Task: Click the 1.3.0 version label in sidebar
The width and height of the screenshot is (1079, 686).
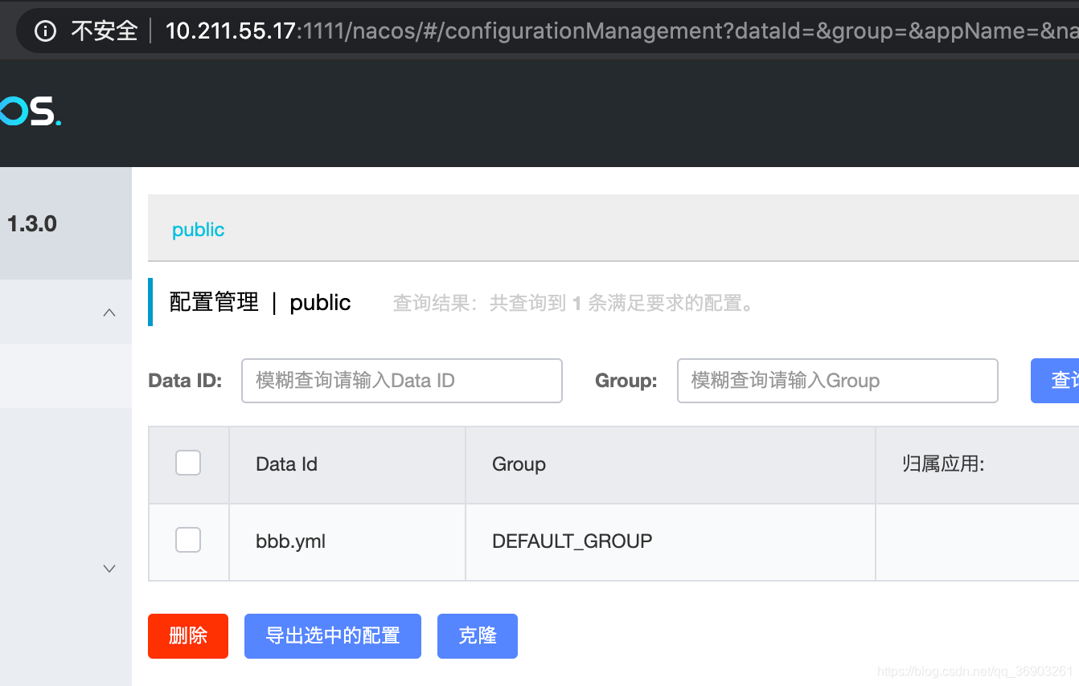Action: pyautogui.click(x=32, y=224)
